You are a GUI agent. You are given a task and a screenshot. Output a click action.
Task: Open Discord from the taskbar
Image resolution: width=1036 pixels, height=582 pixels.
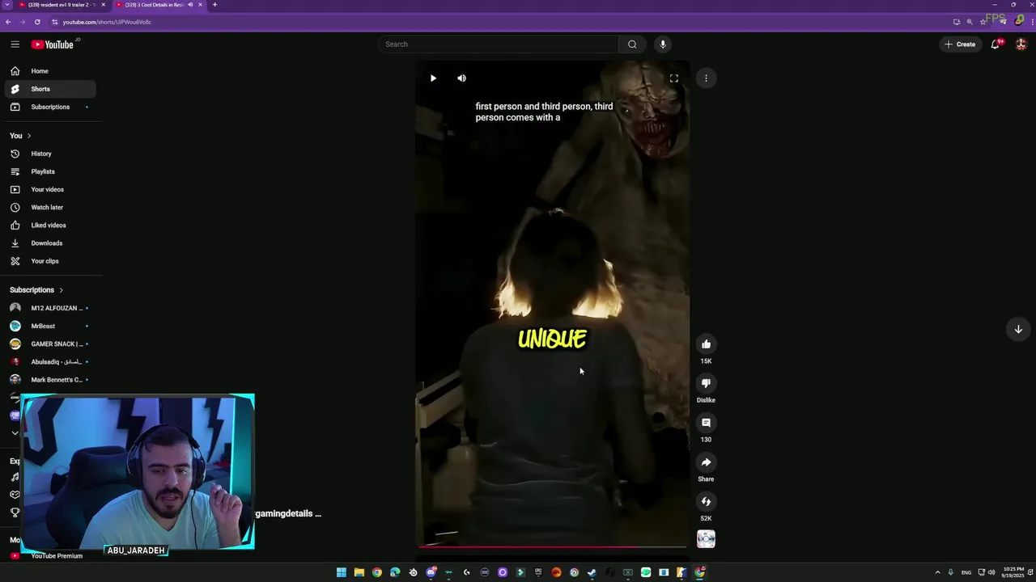431,572
